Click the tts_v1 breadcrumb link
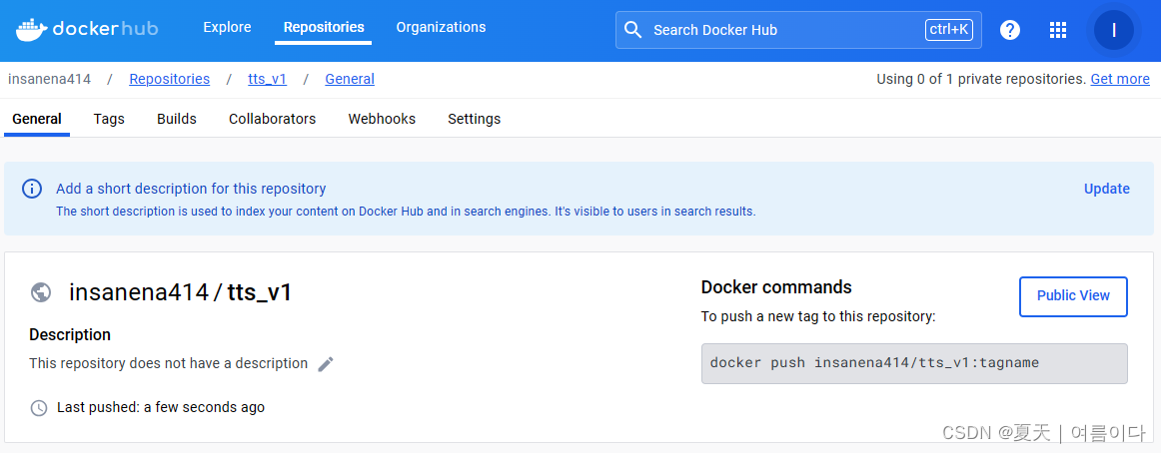 point(267,79)
